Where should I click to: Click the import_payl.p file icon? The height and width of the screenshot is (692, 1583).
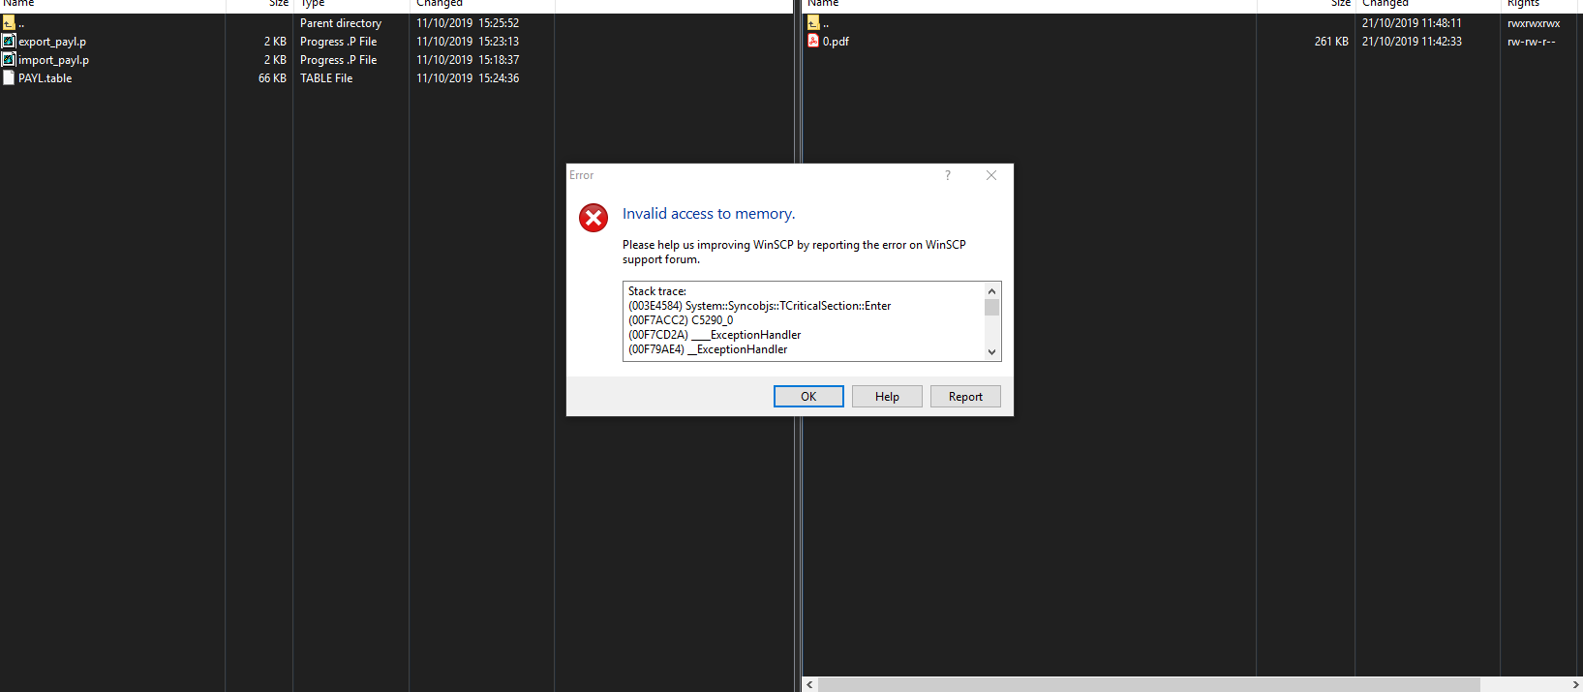click(x=9, y=60)
